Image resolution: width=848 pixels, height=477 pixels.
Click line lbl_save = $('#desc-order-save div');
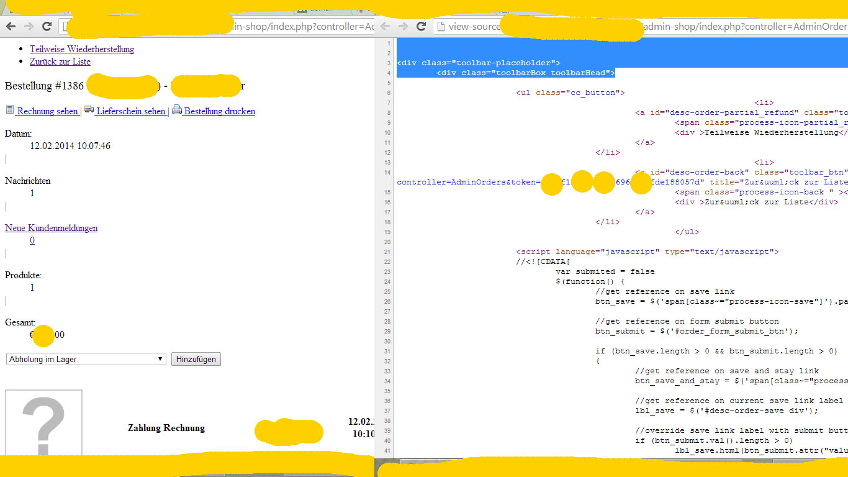click(x=727, y=411)
